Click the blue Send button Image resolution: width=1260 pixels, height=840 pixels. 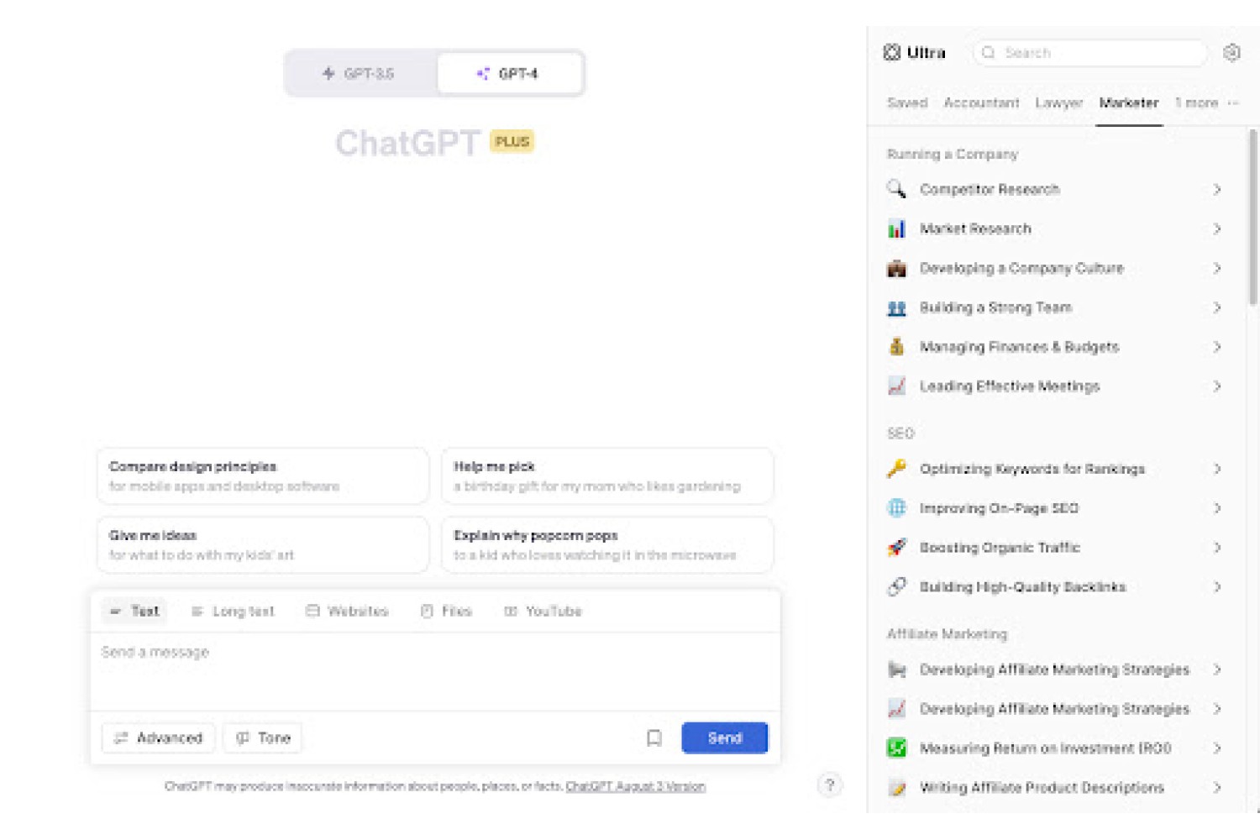[x=725, y=738]
